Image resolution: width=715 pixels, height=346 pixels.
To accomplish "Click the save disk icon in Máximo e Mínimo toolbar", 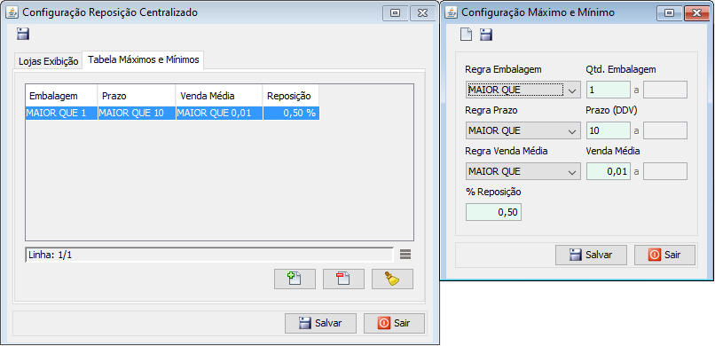I will tap(486, 35).
